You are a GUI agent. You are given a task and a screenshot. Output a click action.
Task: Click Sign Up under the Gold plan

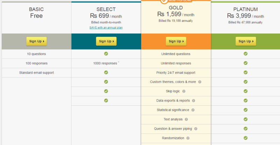point(176,41)
